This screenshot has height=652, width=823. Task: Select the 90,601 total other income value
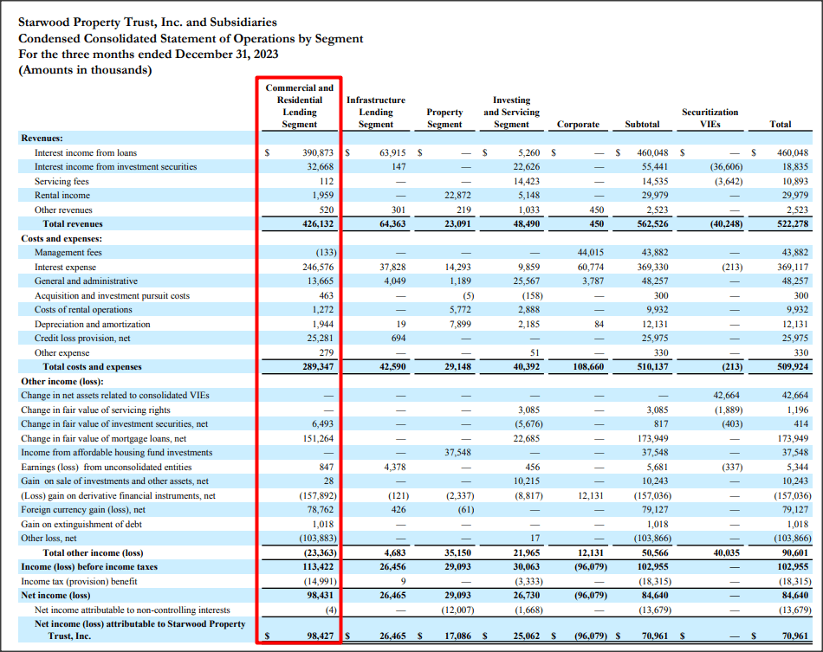tap(794, 553)
